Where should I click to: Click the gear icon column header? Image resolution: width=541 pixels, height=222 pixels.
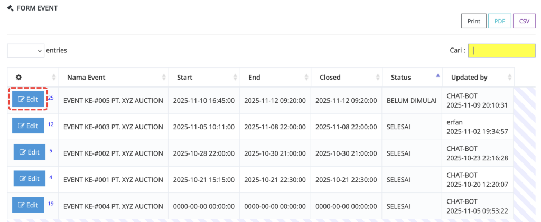[x=19, y=78]
